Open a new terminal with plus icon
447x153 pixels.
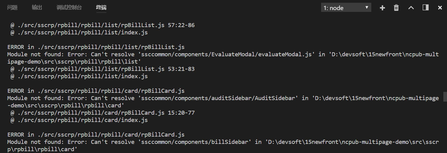[x=382, y=8]
